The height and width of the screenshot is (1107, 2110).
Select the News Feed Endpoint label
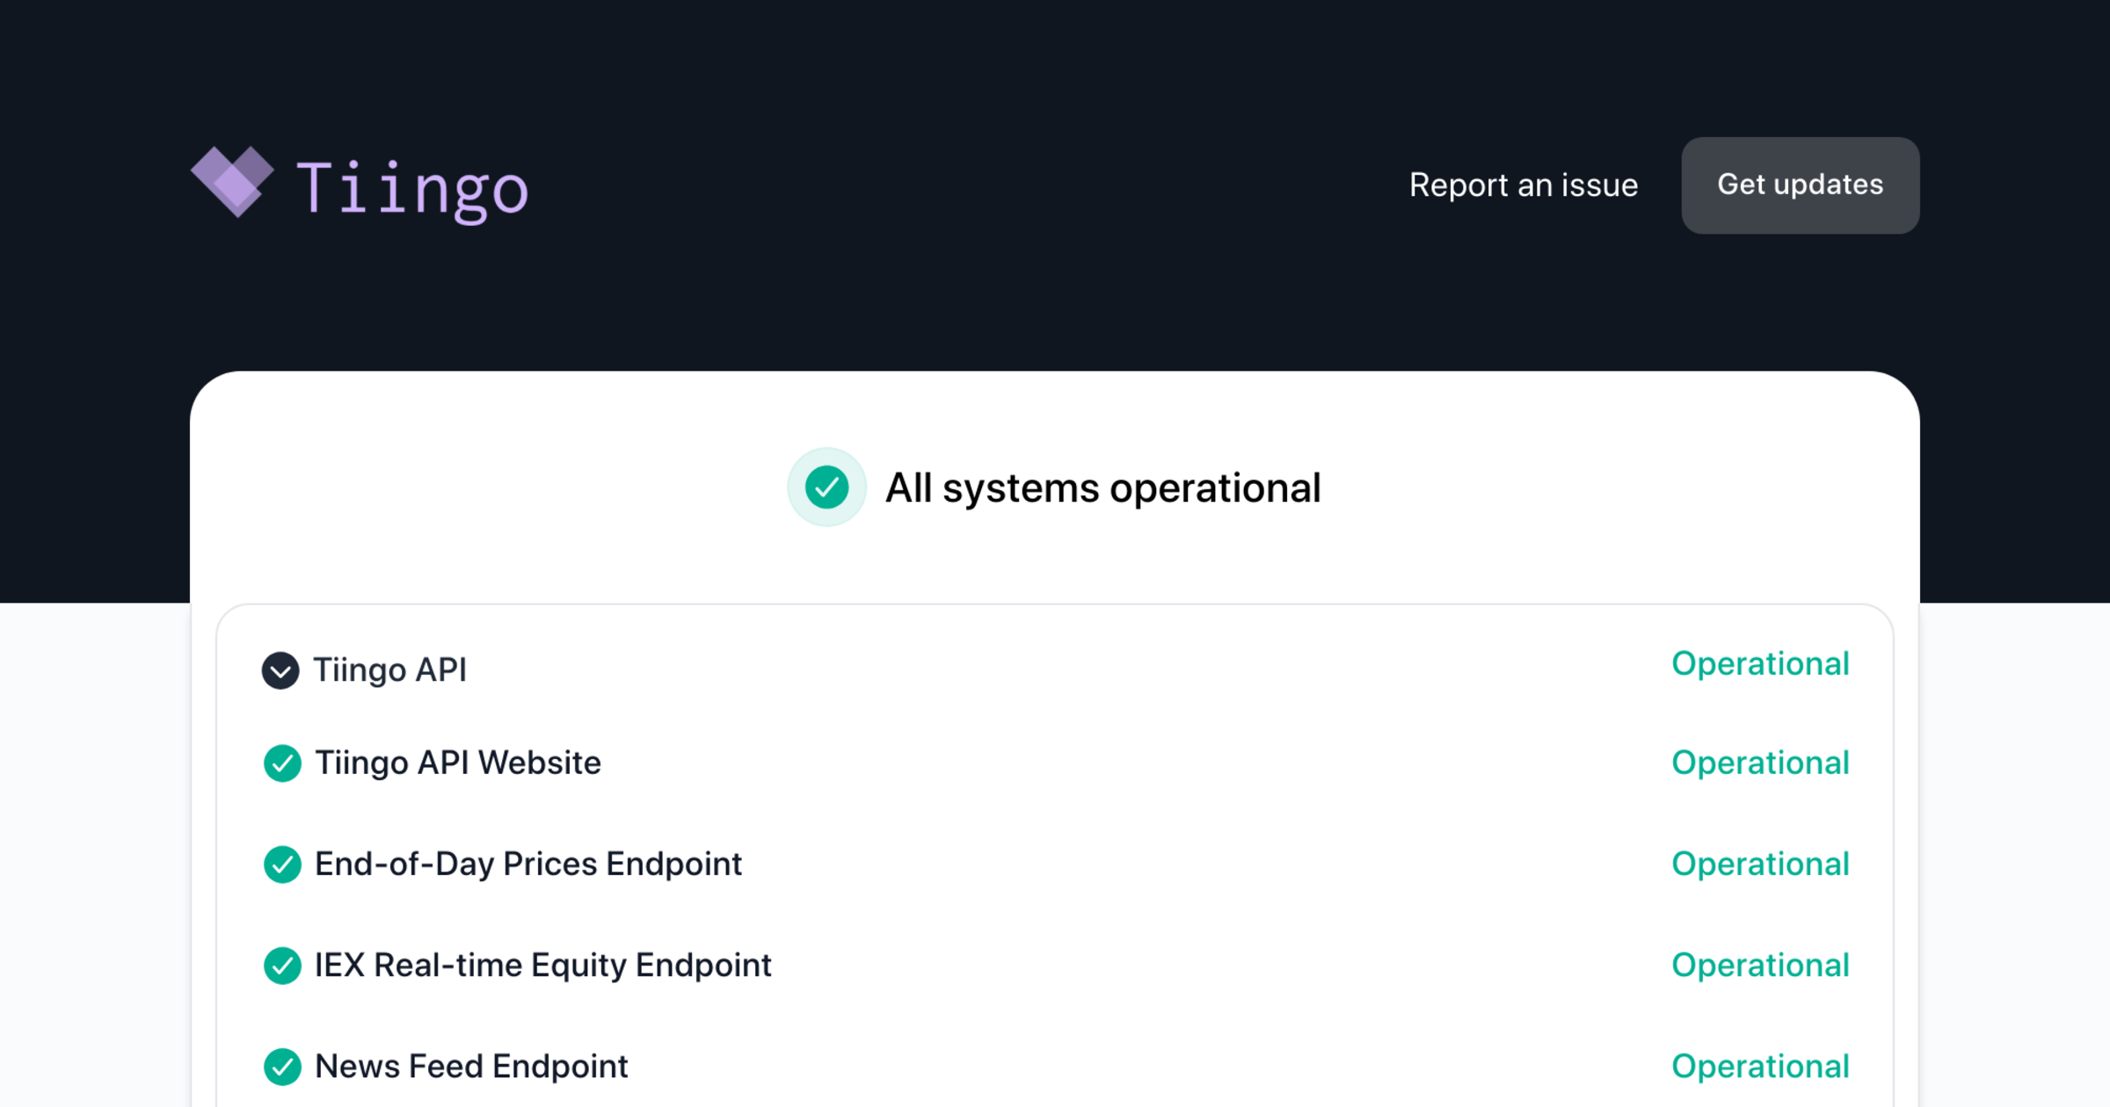[x=471, y=1066]
